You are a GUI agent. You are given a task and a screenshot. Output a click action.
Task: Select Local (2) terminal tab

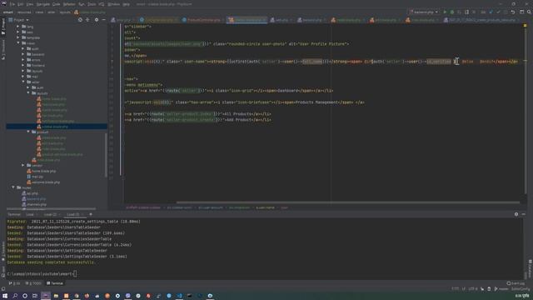pos(51,214)
